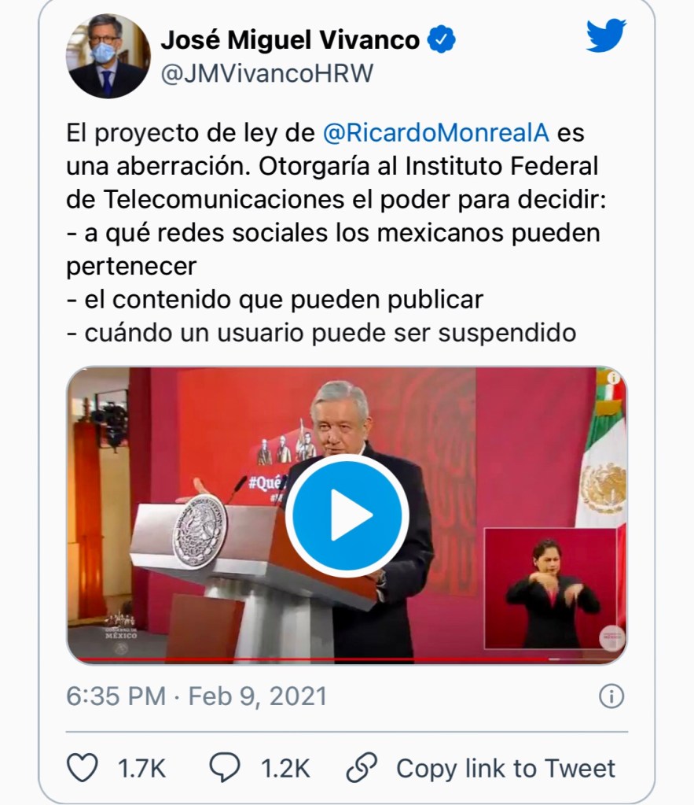Click the 1.7K likes count
This screenshot has width=694, height=805.
pyautogui.click(x=142, y=769)
